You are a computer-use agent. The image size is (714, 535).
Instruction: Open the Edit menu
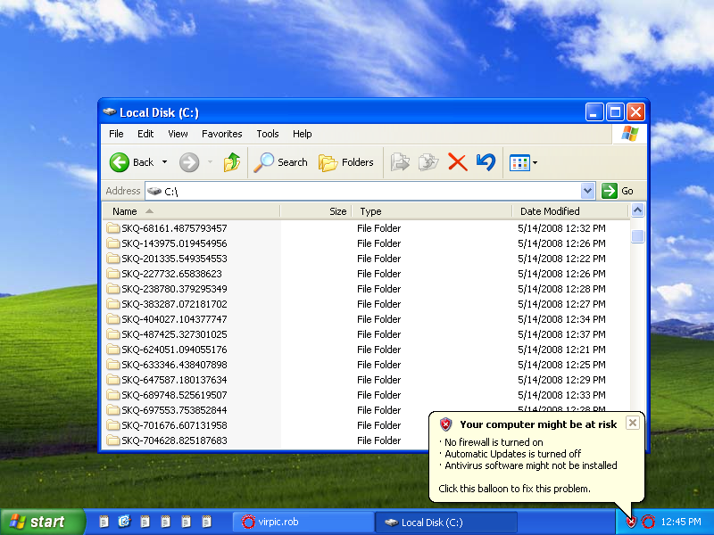coord(145,134)
